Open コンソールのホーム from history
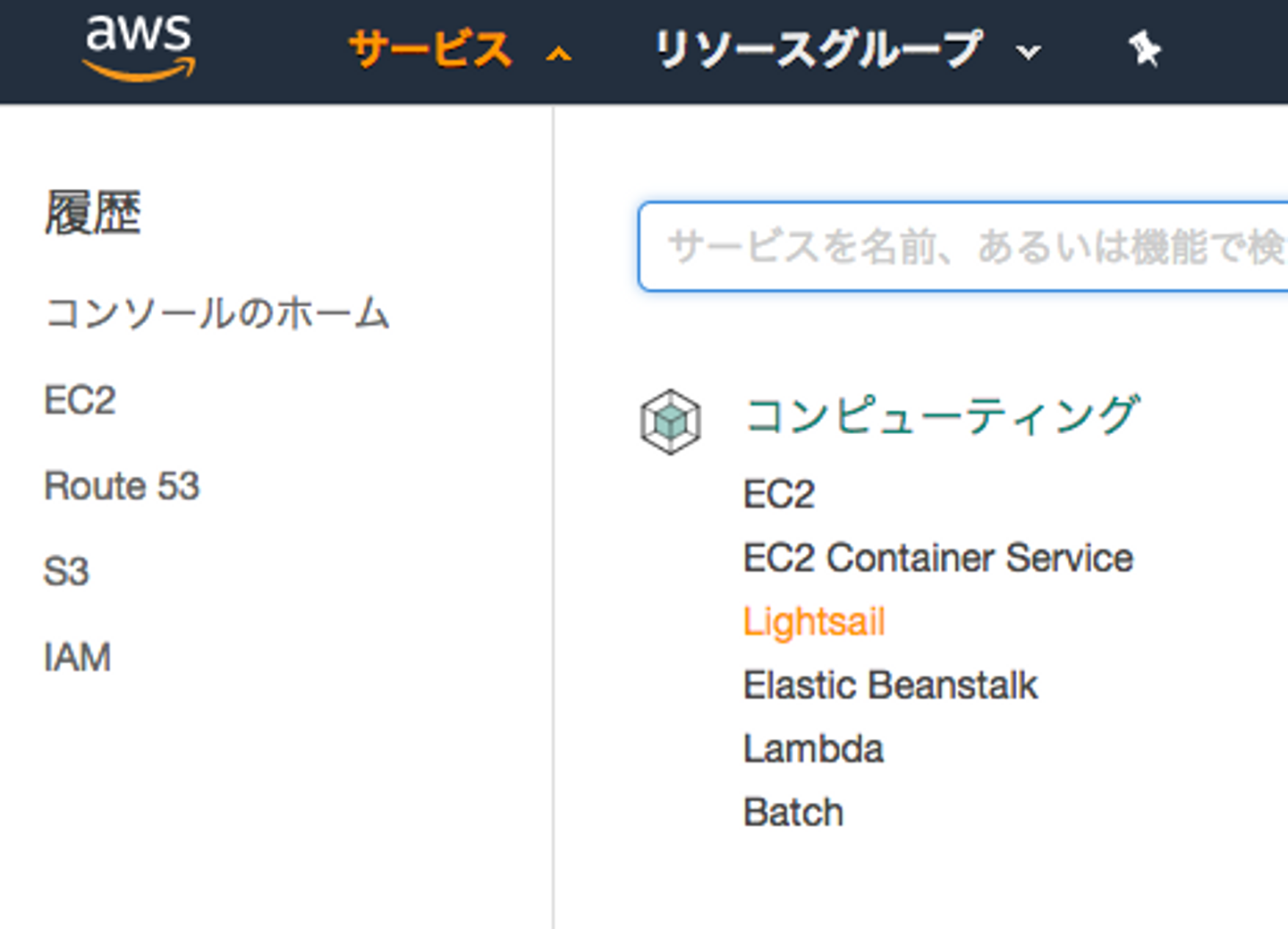This screenshot has width=1288, height=929. [x=217, y=313]
